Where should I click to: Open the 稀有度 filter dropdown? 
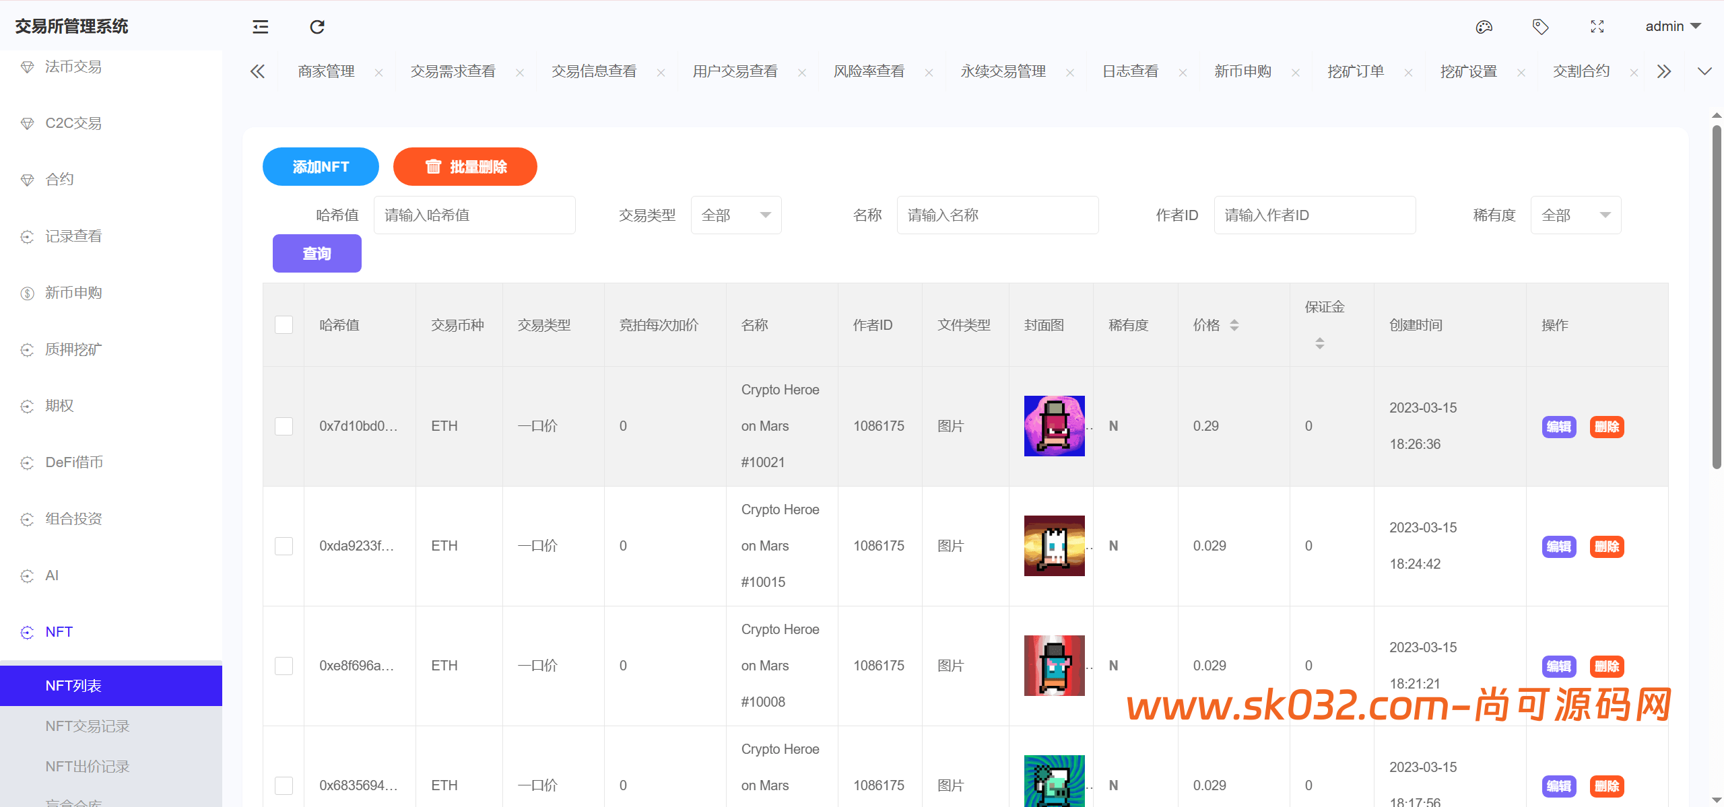(x=1576, y=215)
